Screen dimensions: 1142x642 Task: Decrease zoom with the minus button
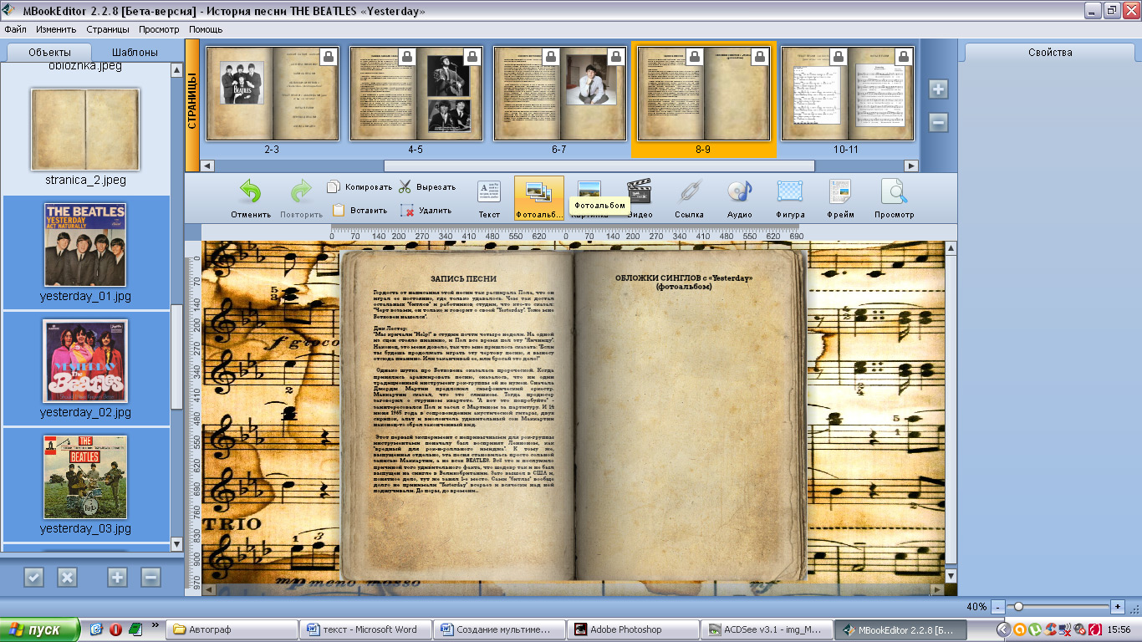(x=998, y=606)
